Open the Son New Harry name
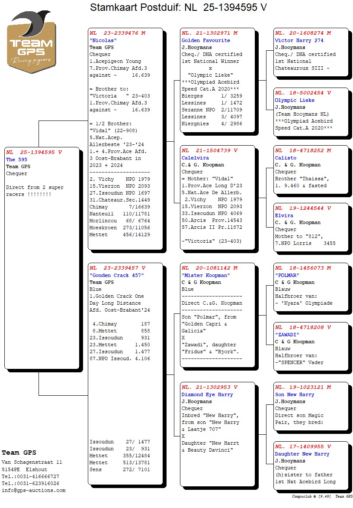This screenshot has width=353, height=508. 295,394
